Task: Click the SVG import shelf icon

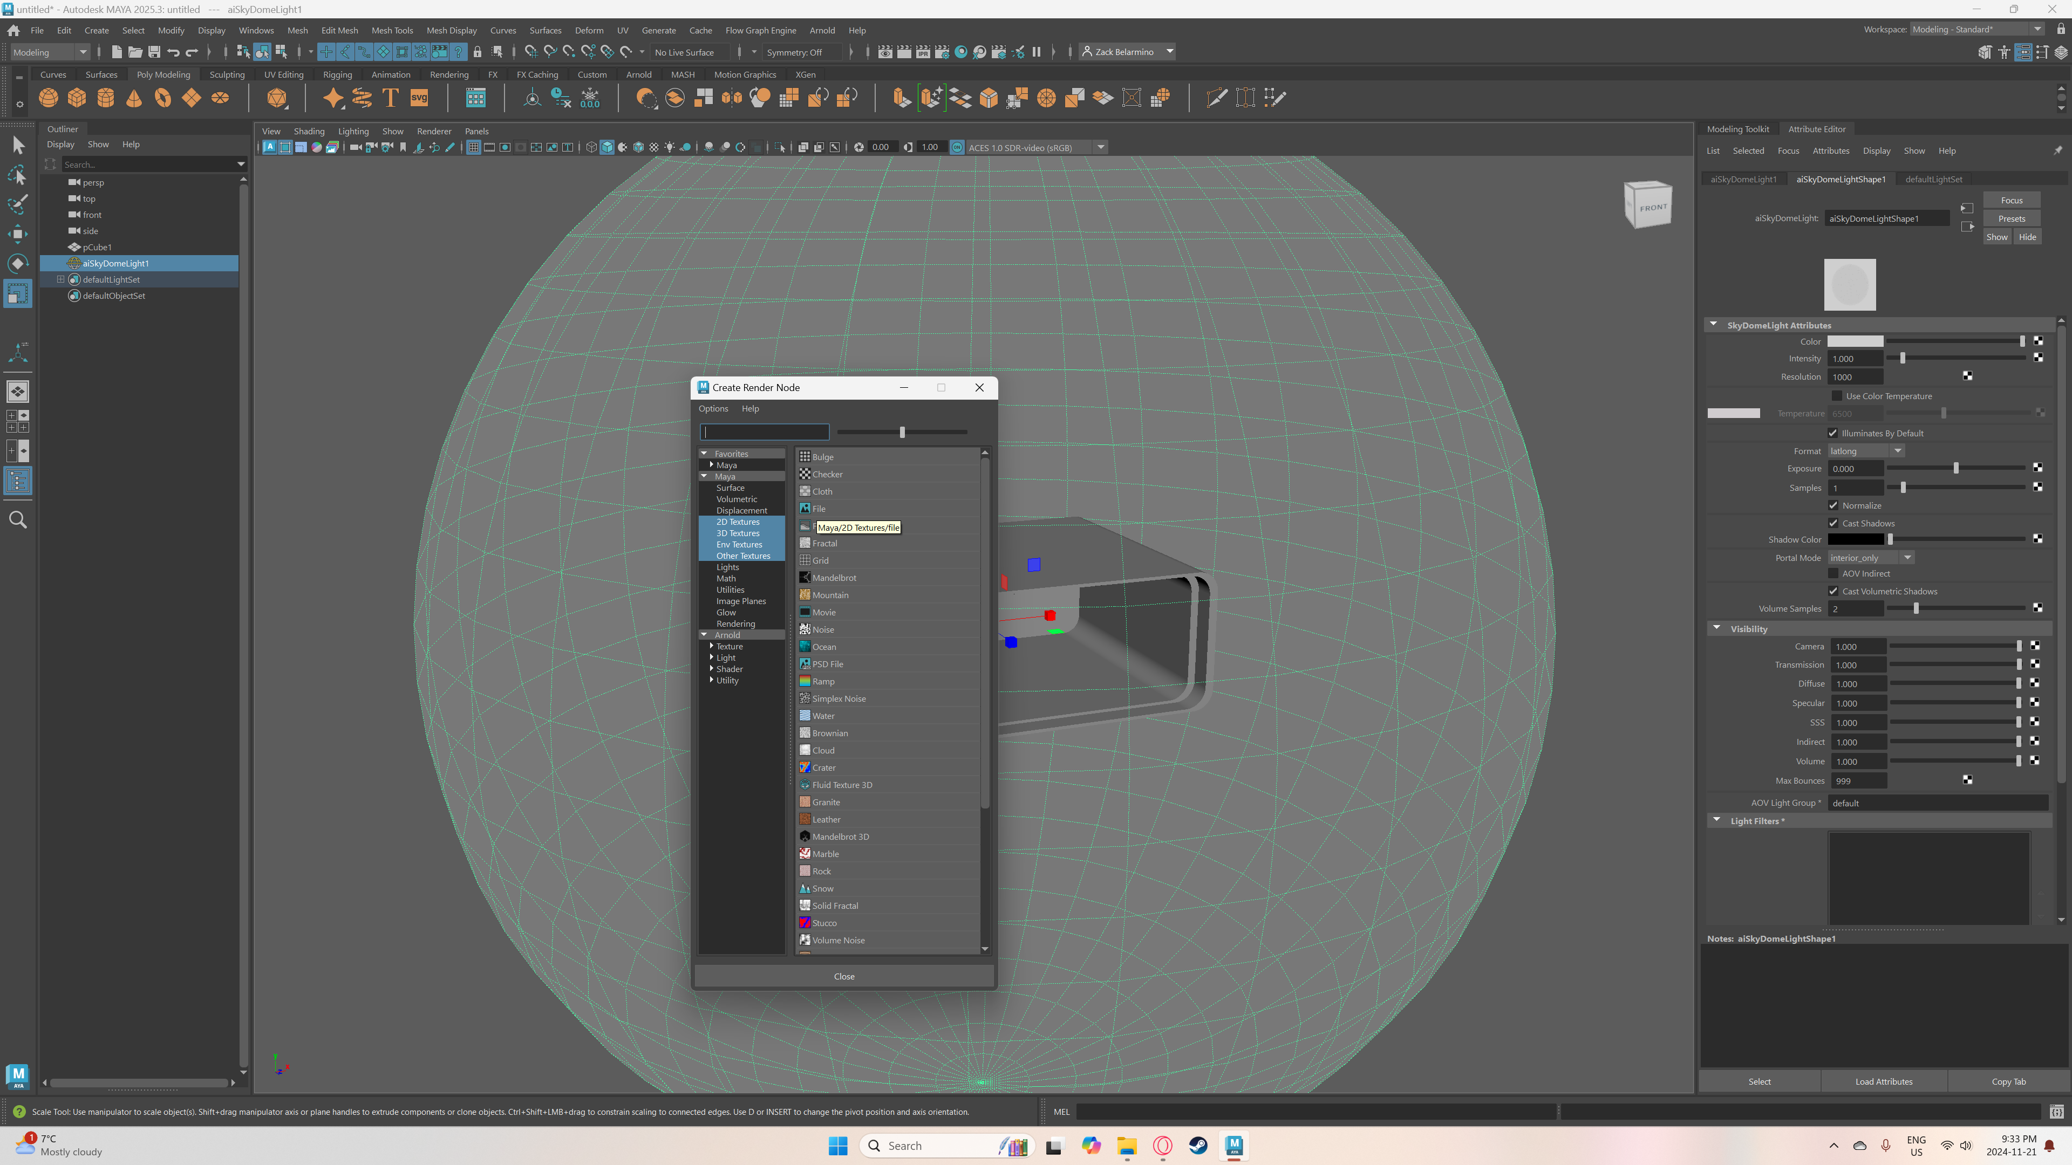Action: [419, 98]
